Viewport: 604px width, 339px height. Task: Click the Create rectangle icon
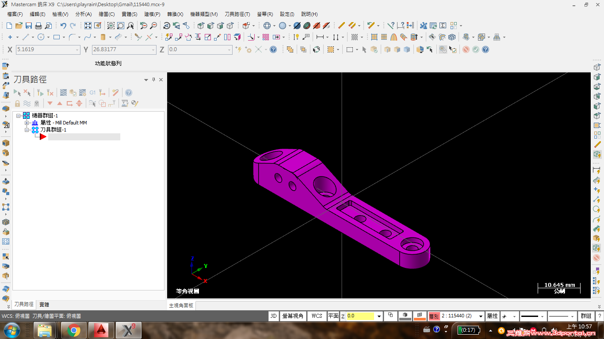57,37
